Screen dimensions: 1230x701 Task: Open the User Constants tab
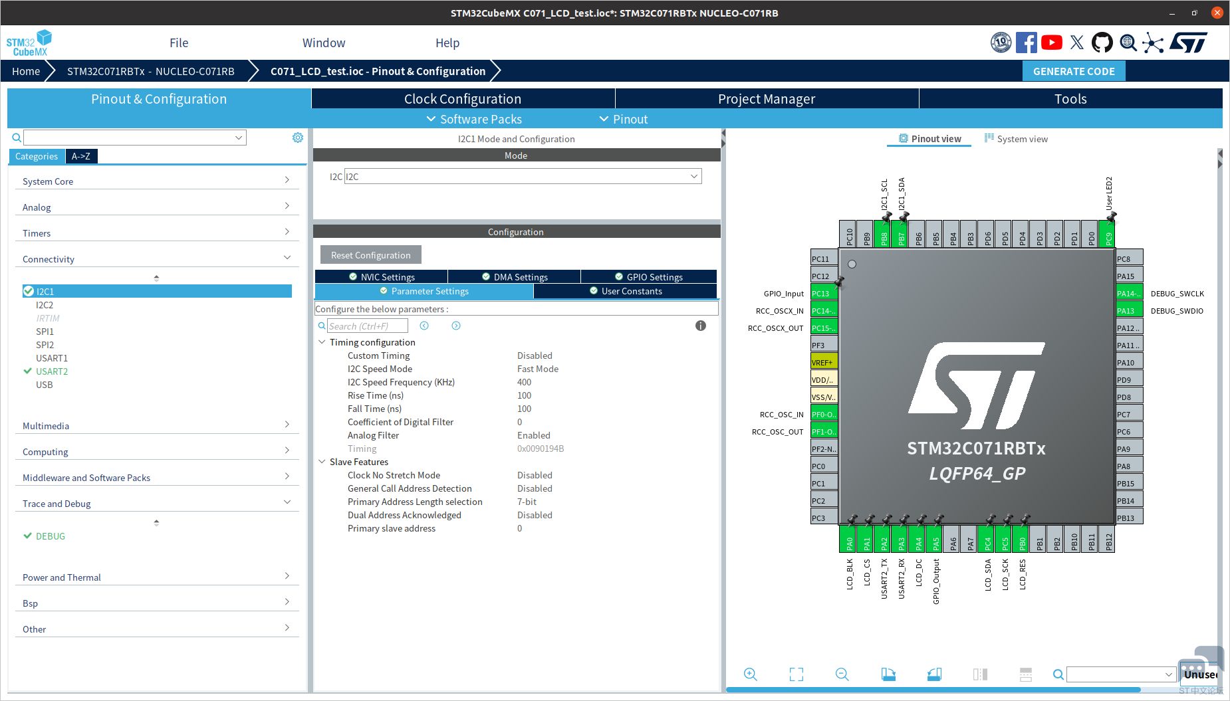tap(625, 291)
